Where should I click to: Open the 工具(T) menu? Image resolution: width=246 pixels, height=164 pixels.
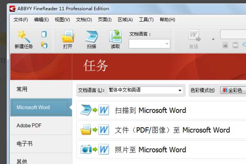(146, 20)
